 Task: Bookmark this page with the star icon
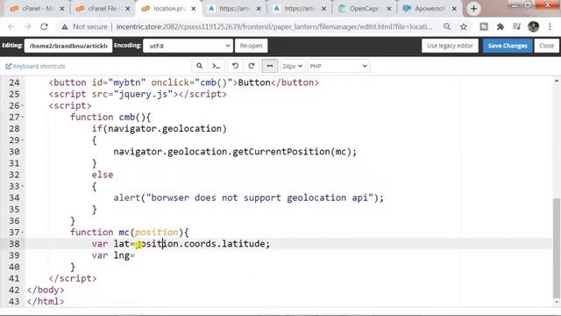(x=464, y=26)
